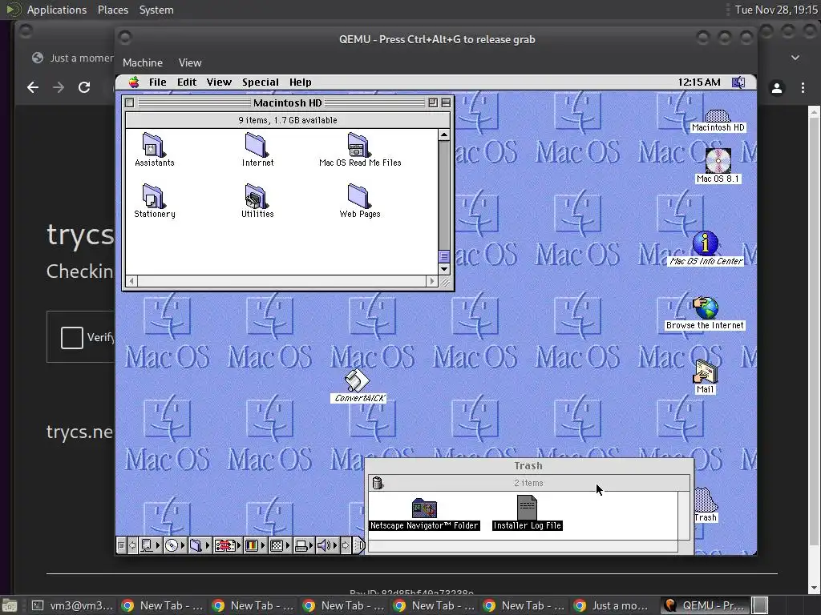Click Macintosh HD window scroll down arrow
821x615 pixels.
(x=444, y=269)
